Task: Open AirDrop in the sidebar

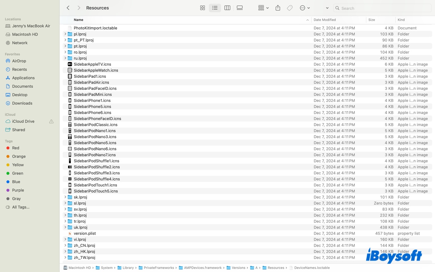Action: [19, 61]
